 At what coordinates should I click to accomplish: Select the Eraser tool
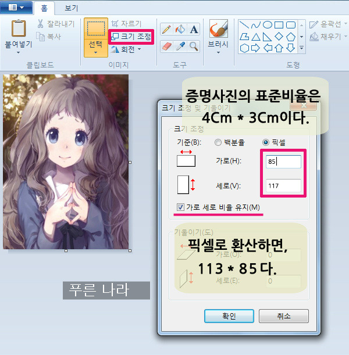point(166,46)
